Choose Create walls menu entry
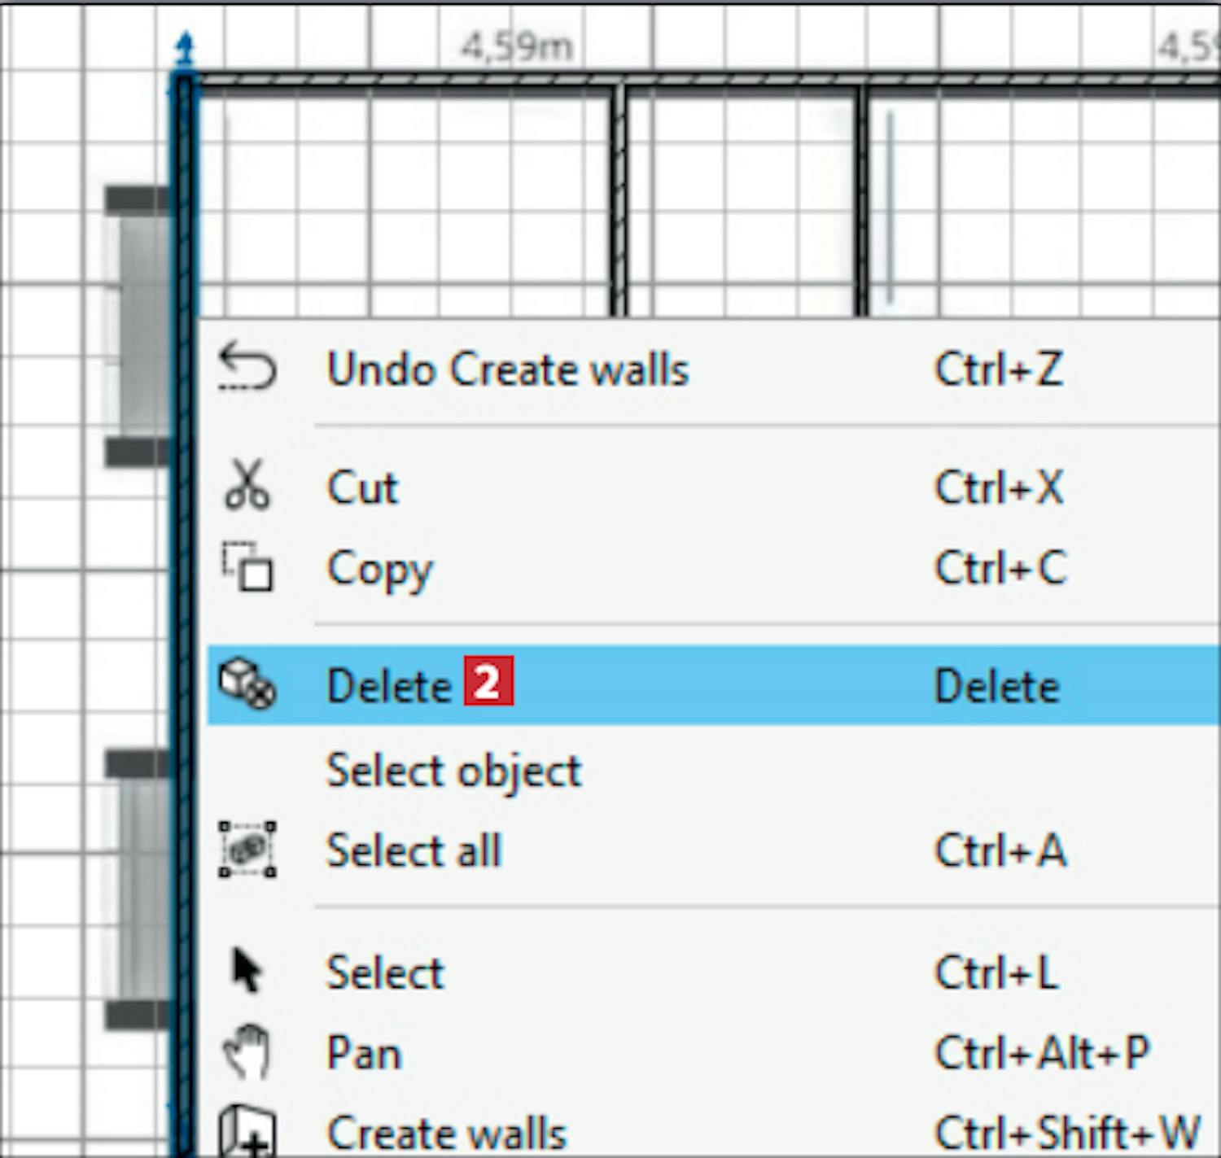Image resolution: width=1221 pixels, height=1158 pixels. coord(446,1133)
